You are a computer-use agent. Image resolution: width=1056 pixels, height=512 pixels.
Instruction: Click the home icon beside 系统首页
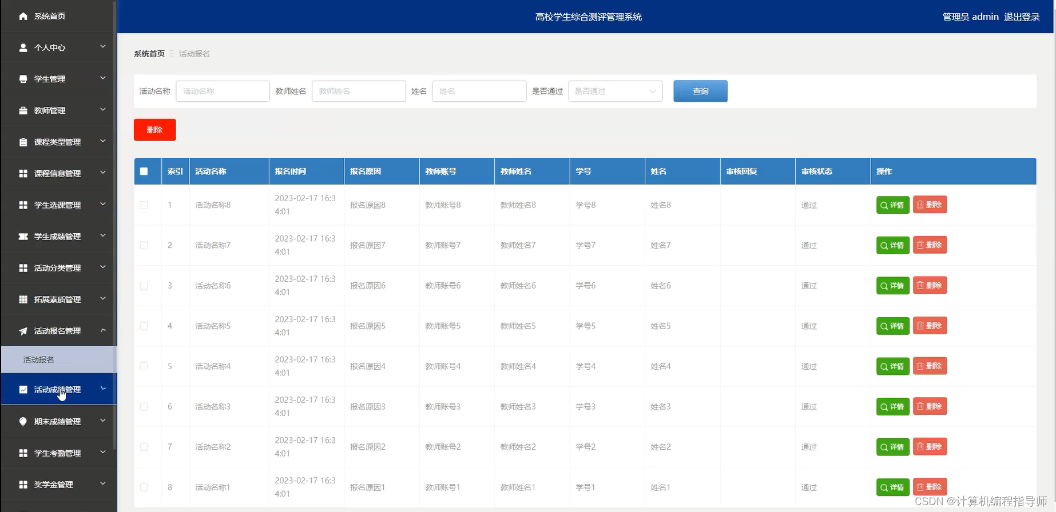click(x=23, y=16)
